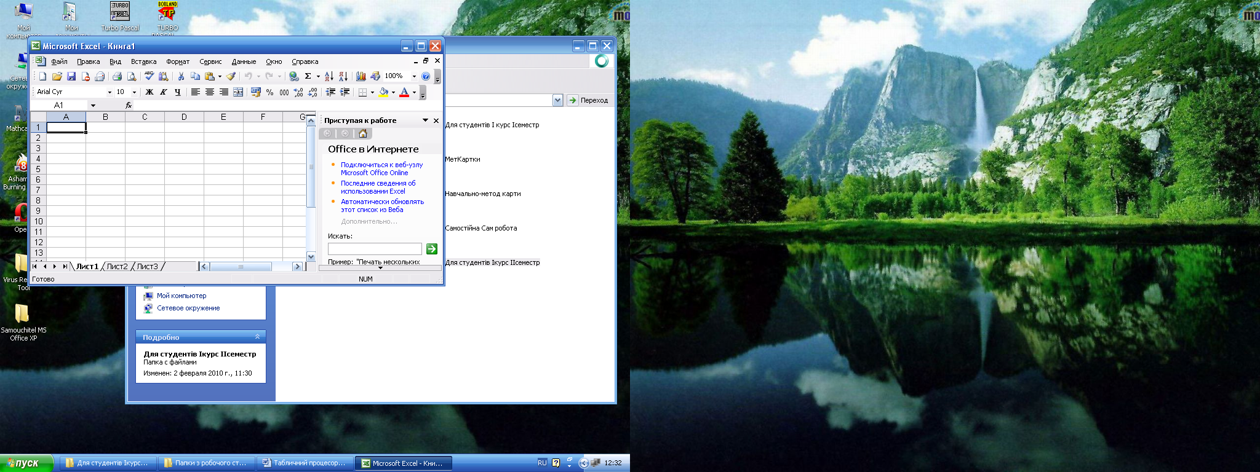The width and height of the screenshot is (1260, 472).
Task: Click the horizontal scrollbar thumb of the sheet
Action: pos(241,267)
